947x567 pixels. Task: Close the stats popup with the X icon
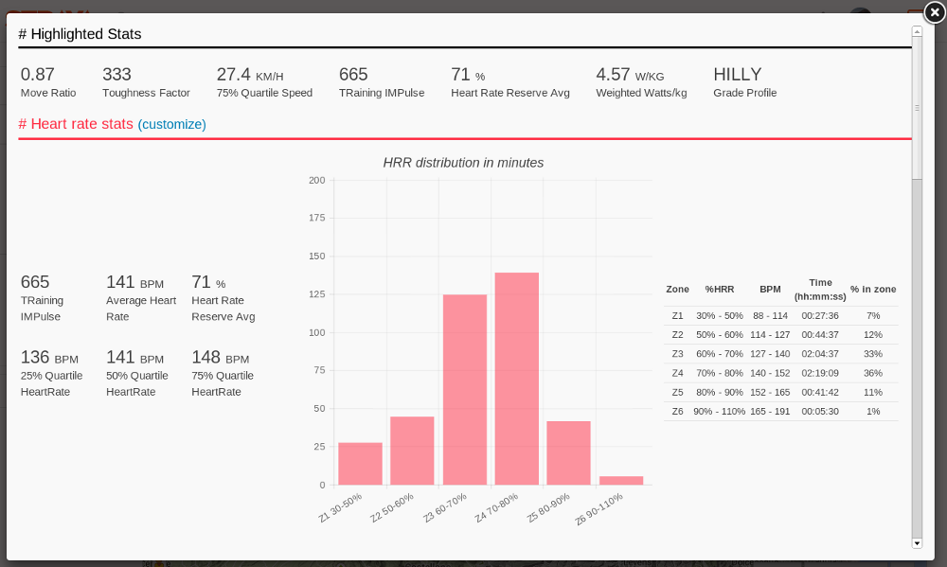(934, 12)
